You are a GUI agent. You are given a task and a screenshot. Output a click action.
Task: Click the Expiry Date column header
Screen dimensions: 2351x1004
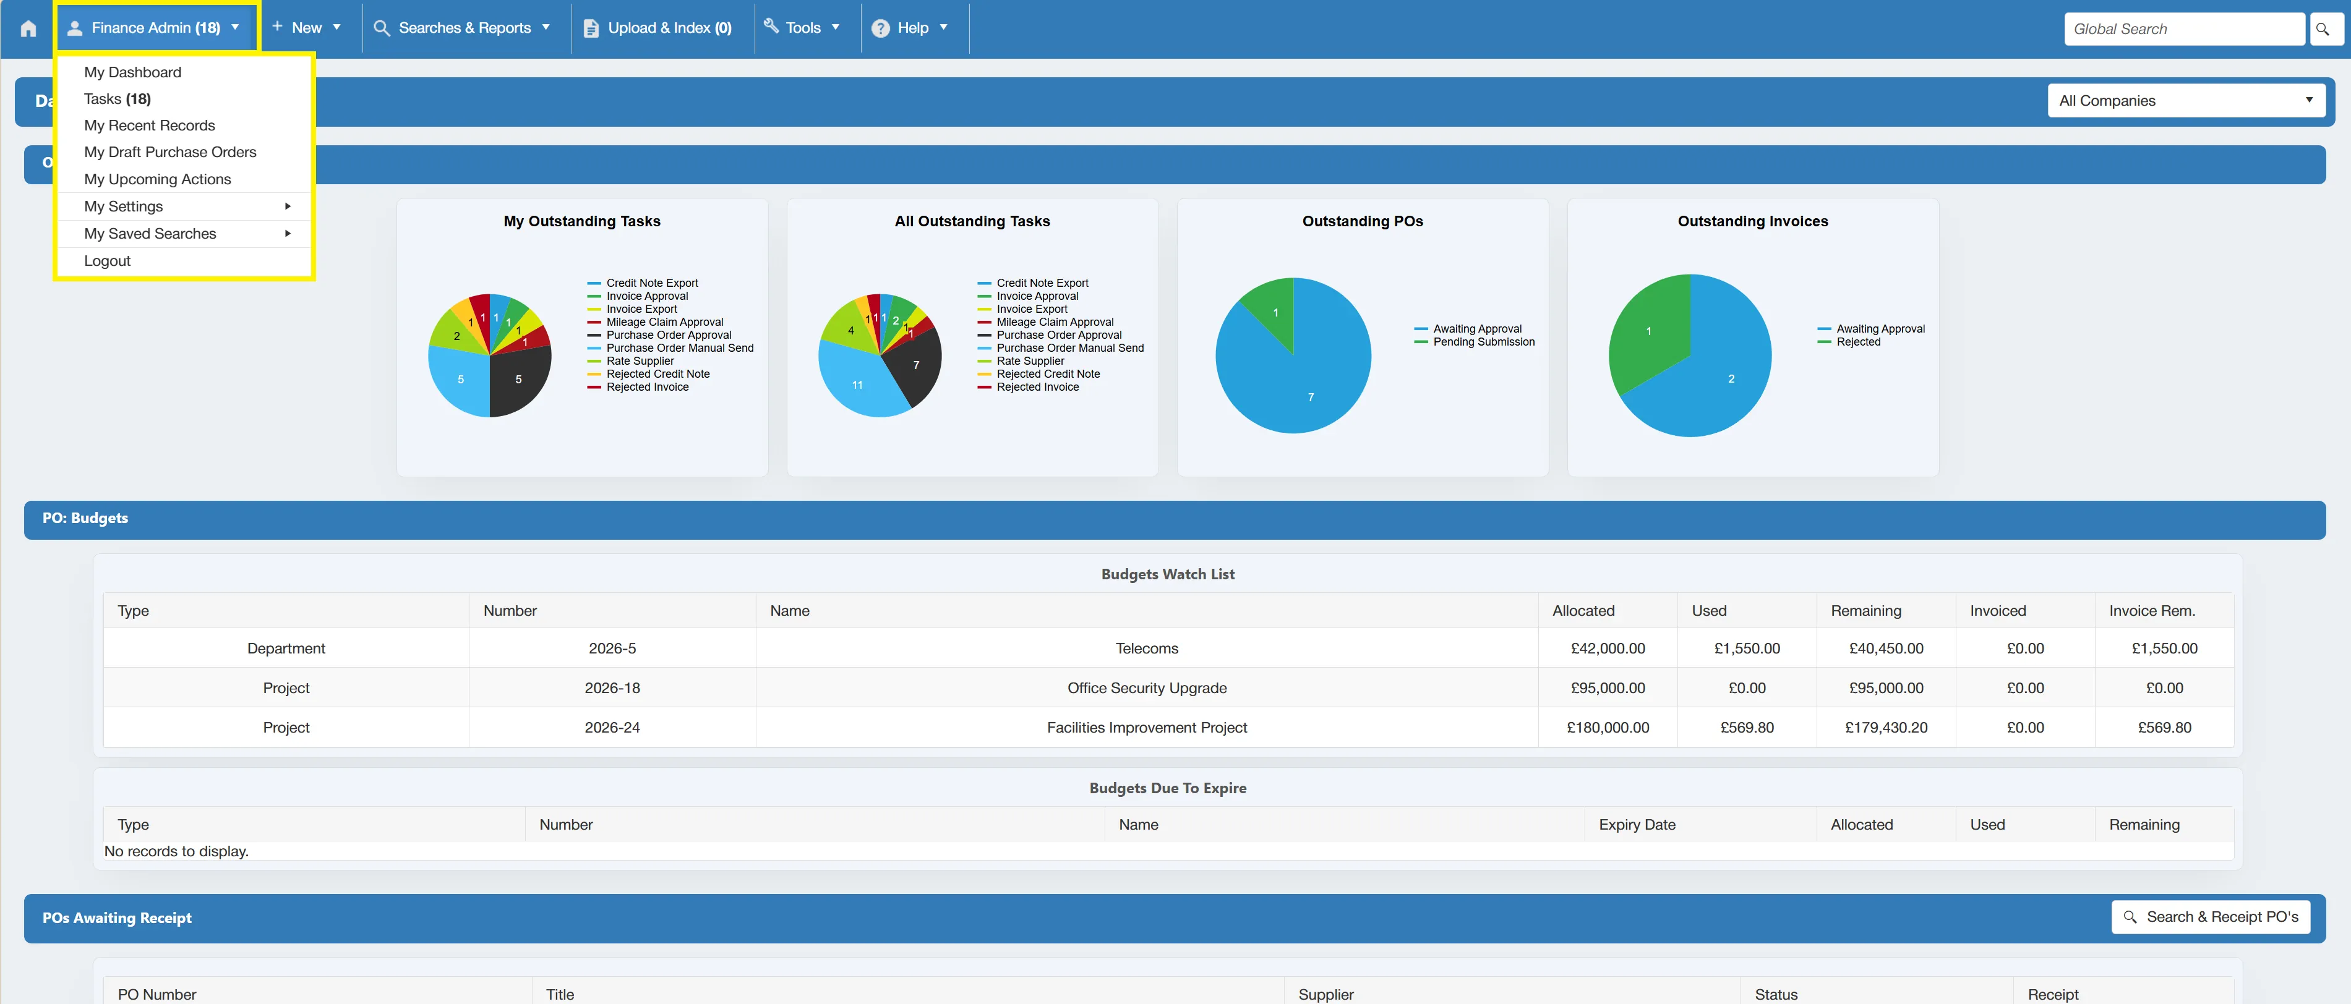pyautogui.click(x=1637, y=824)
